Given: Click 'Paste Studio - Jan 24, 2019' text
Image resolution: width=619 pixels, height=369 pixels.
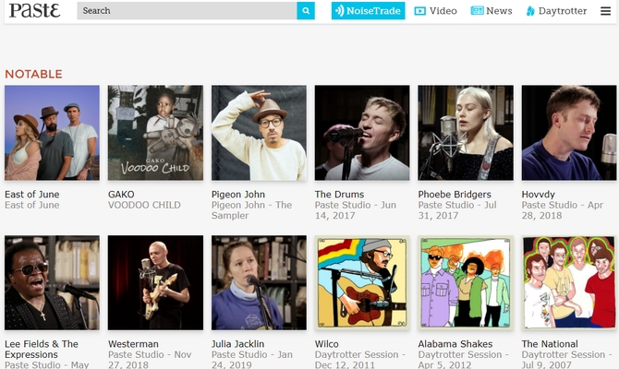Looking at the screenshot, I should coord(252,359).
